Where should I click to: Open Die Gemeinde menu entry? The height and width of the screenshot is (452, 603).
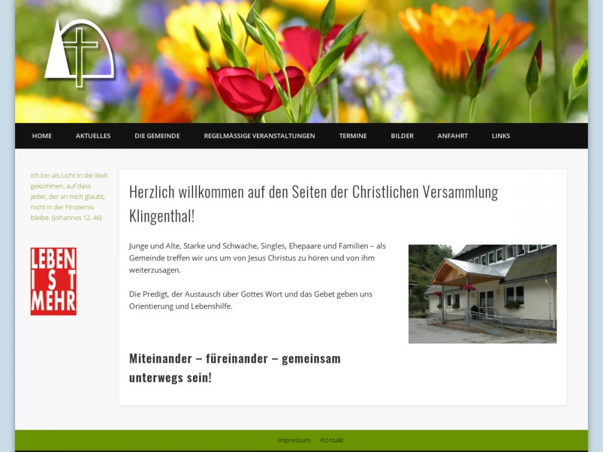pos(157,136)
